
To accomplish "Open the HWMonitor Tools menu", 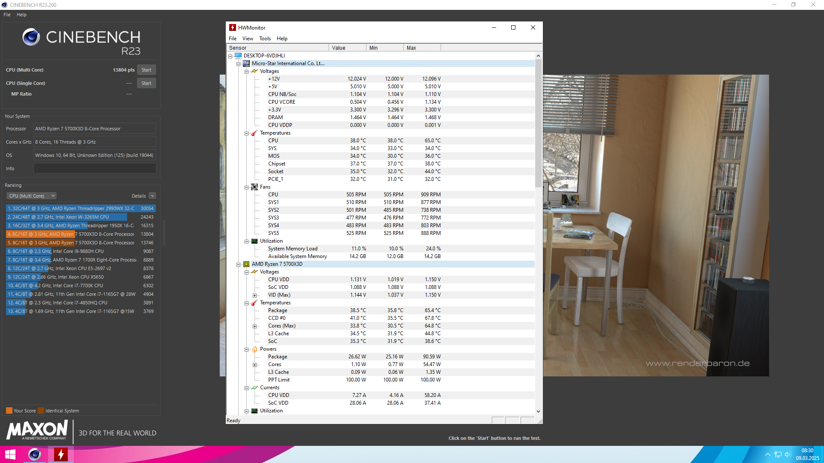I will (265, 39).
